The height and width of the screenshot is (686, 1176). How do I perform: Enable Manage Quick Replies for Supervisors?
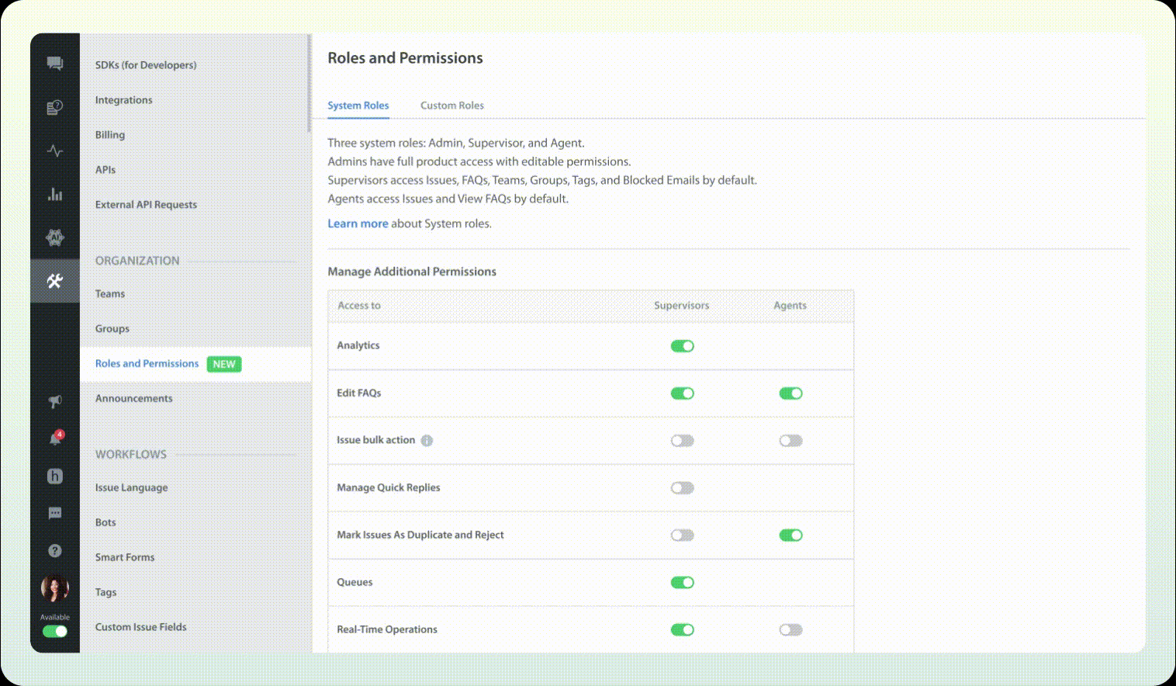(682, 488)
